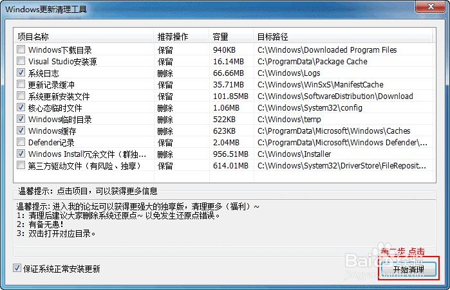
Task: Uncheck the Windows缓存 checkbox
Action: point(21,131)
